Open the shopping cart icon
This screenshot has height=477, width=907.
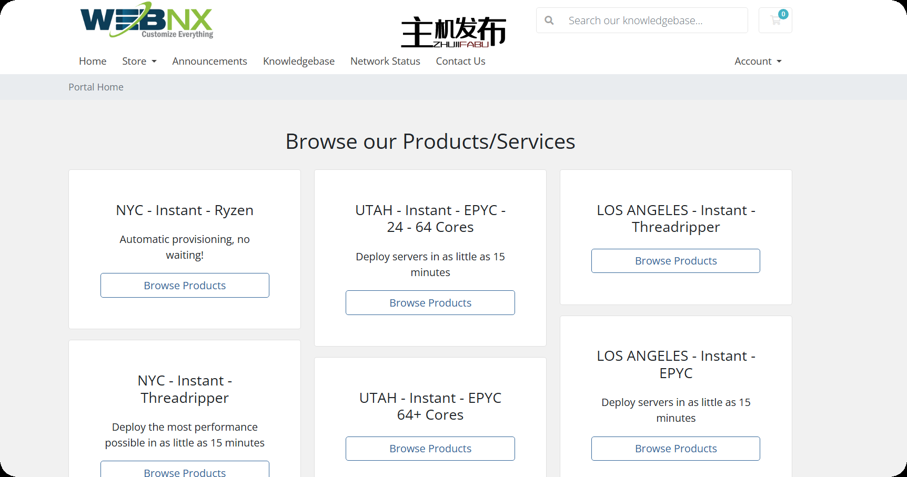(775, 21)
